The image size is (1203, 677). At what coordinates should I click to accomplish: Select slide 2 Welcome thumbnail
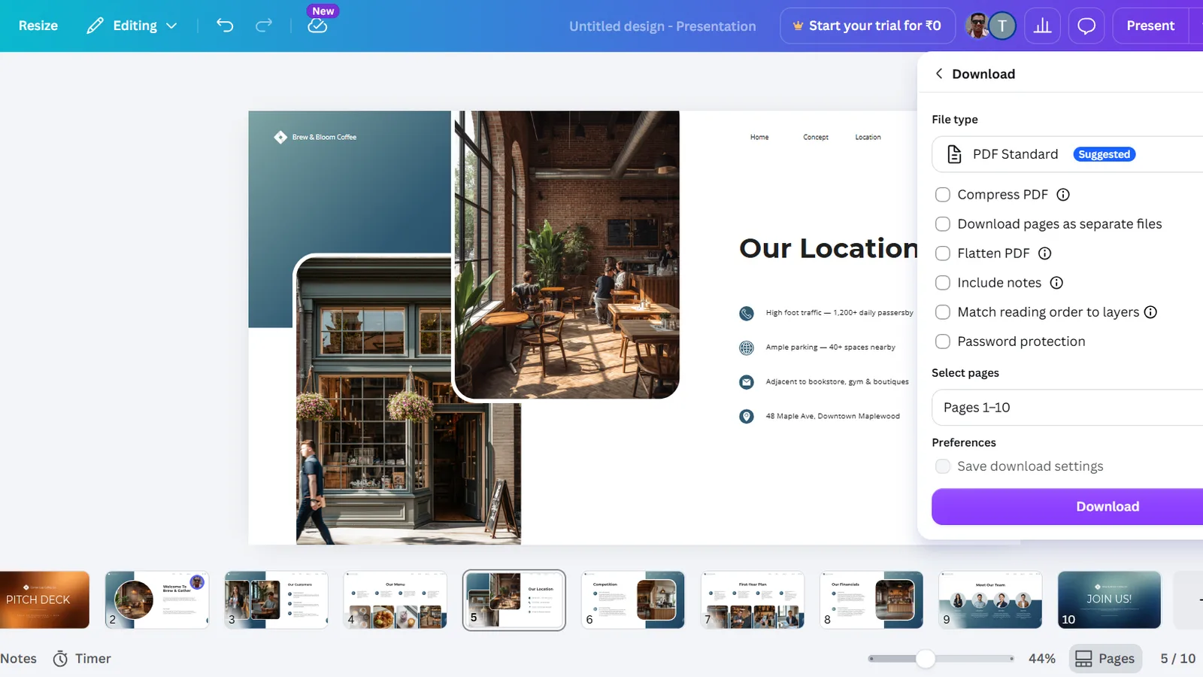pos(157,600)
